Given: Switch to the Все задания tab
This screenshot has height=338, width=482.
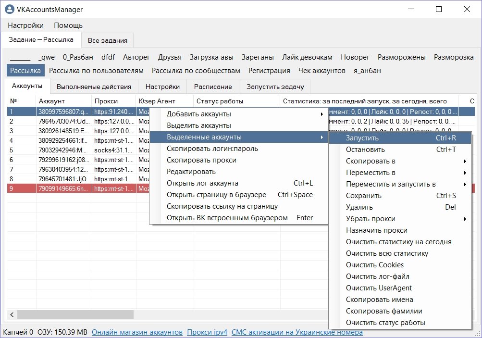Looking at the screenshot, I should coord(107,40).
